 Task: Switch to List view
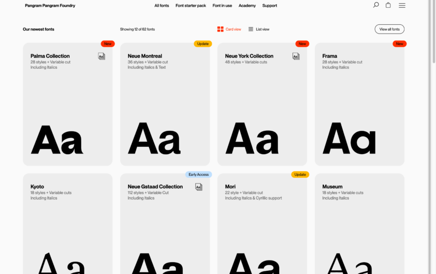tap(258, 29)
